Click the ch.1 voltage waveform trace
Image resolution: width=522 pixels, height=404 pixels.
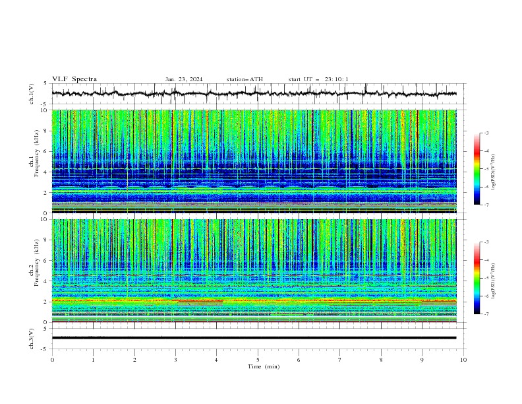click(x=254, y=94)
